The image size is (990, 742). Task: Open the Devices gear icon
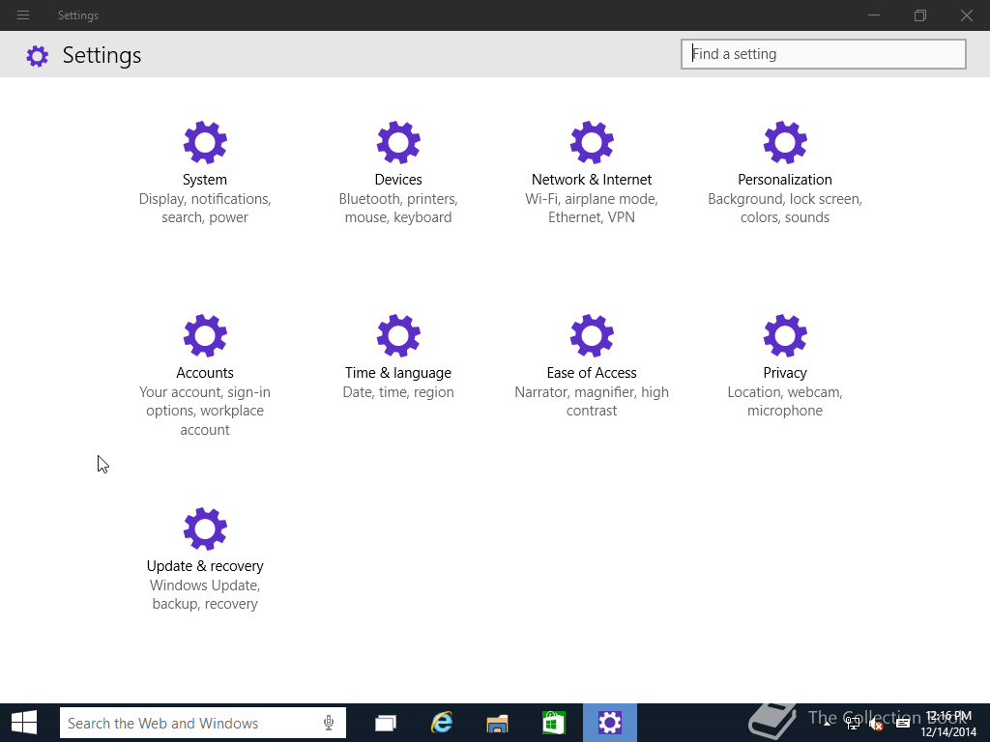coord(398,143)
